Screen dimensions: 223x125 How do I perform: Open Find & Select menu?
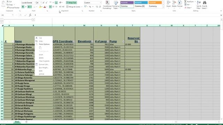[x=205, y=5]
